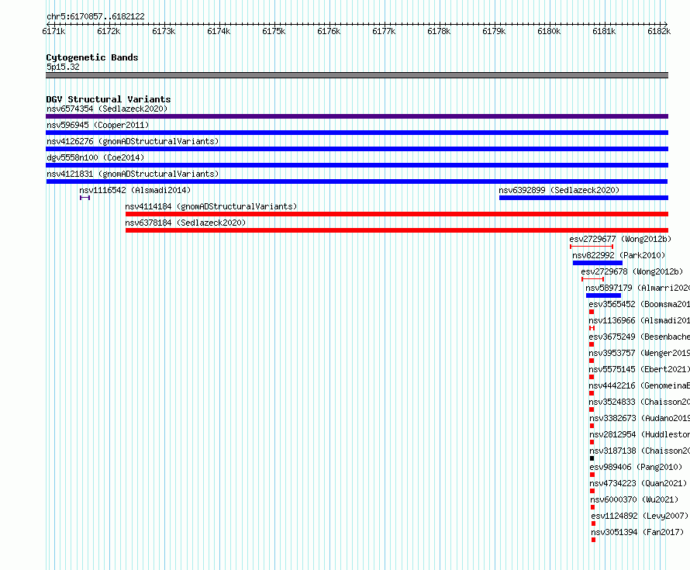Select the blue bar under nsv6392899
690x570 pixels.
[584, 198]
